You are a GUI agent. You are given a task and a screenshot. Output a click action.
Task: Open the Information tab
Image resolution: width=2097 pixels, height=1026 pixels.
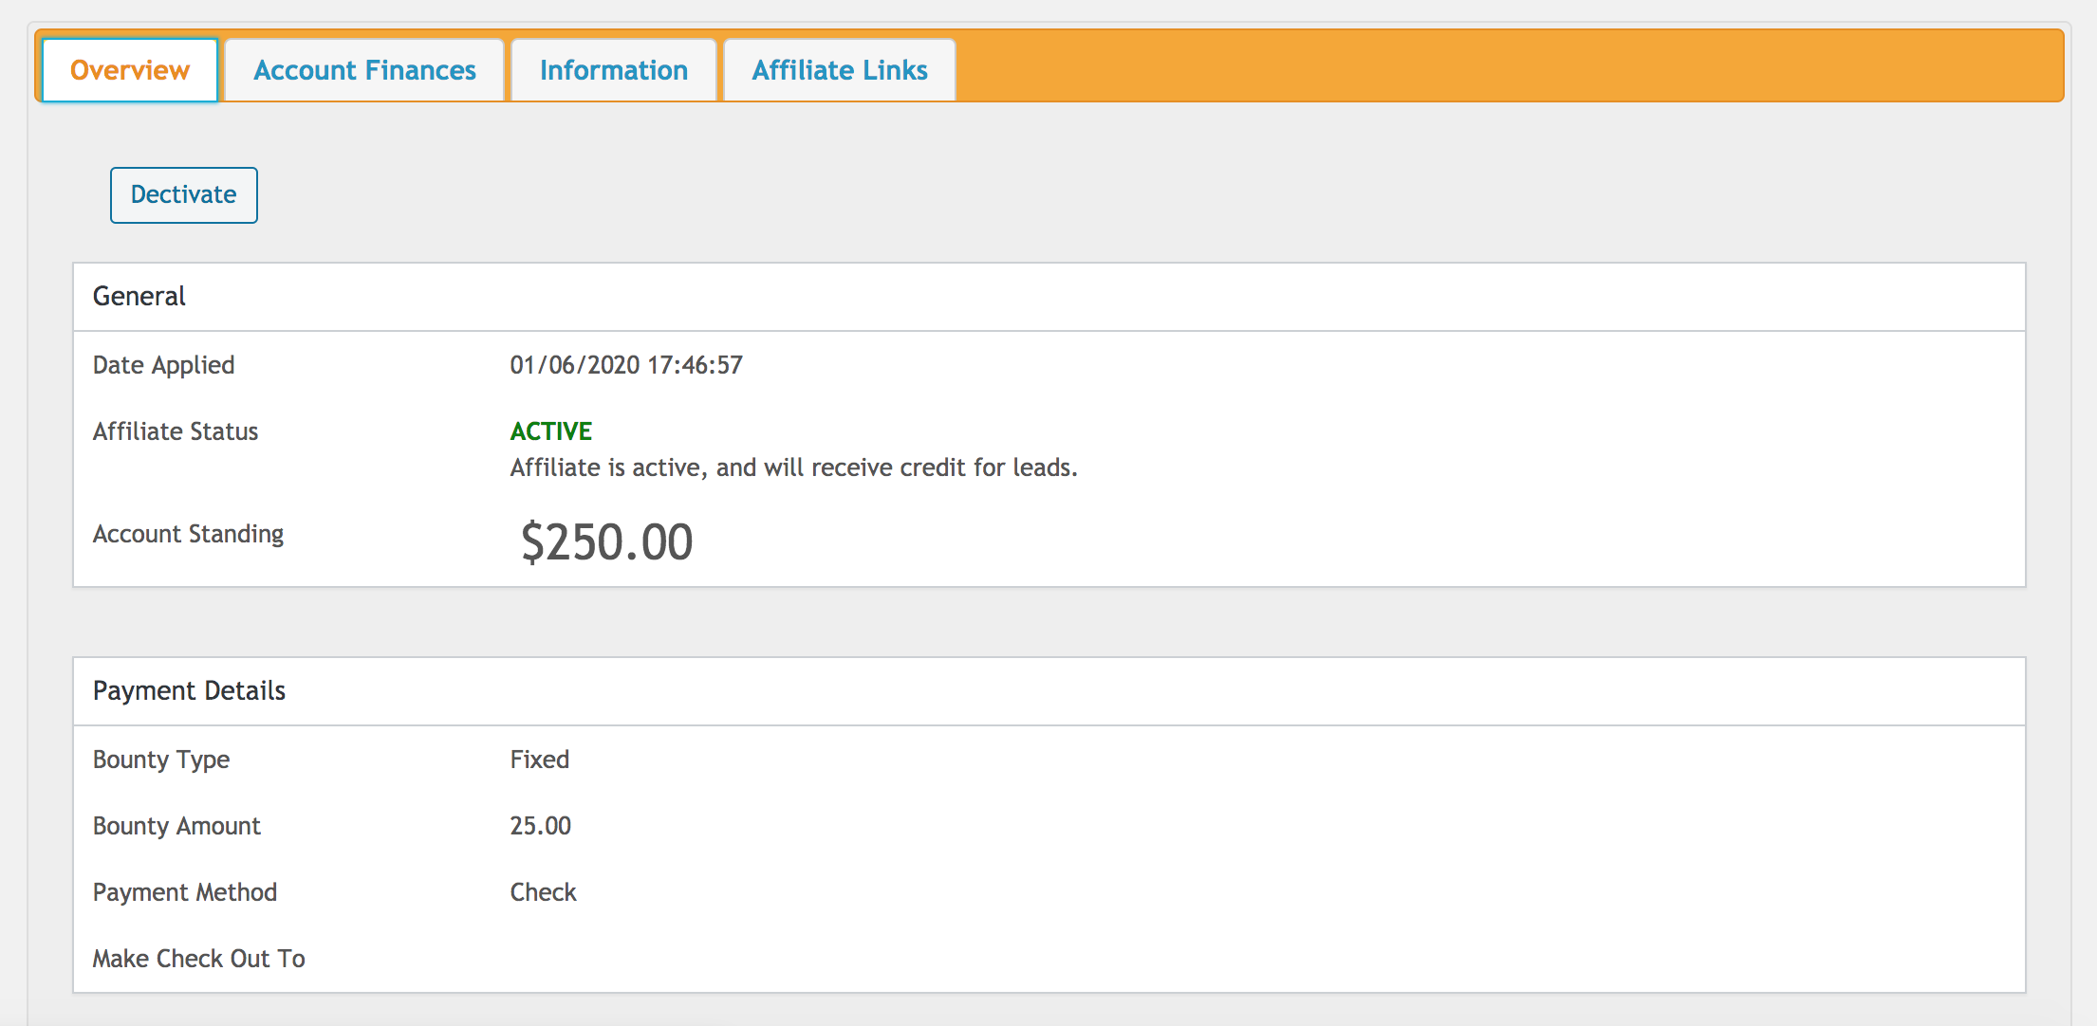[x=613, y=70]
